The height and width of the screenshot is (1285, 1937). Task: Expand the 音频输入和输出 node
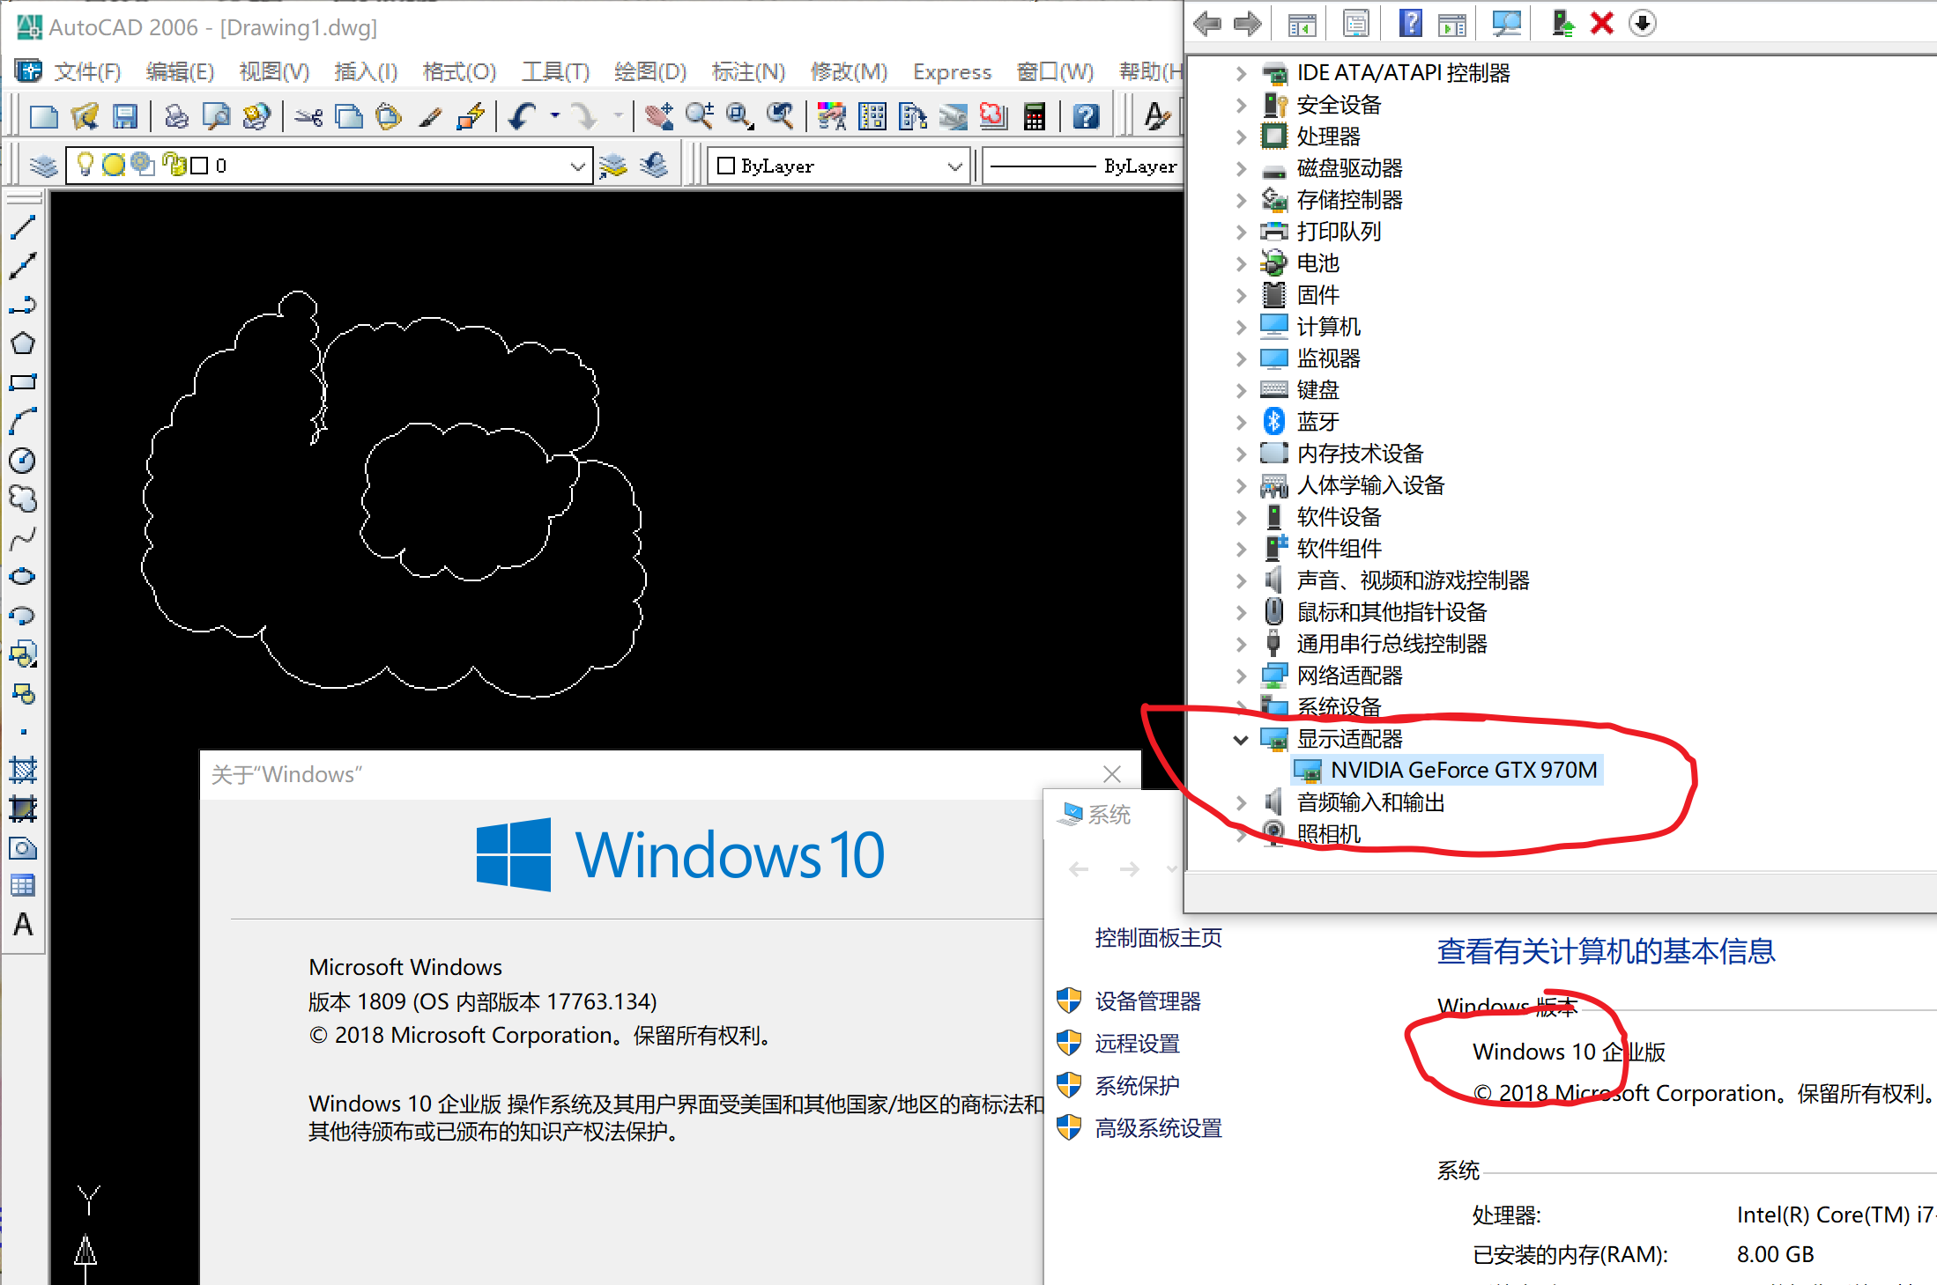pos(1241,802)
